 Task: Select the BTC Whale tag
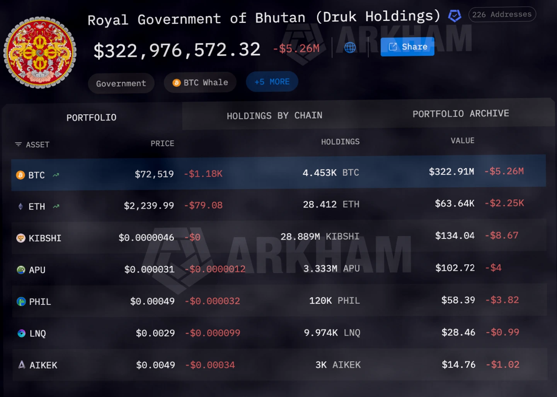(200, 82)
